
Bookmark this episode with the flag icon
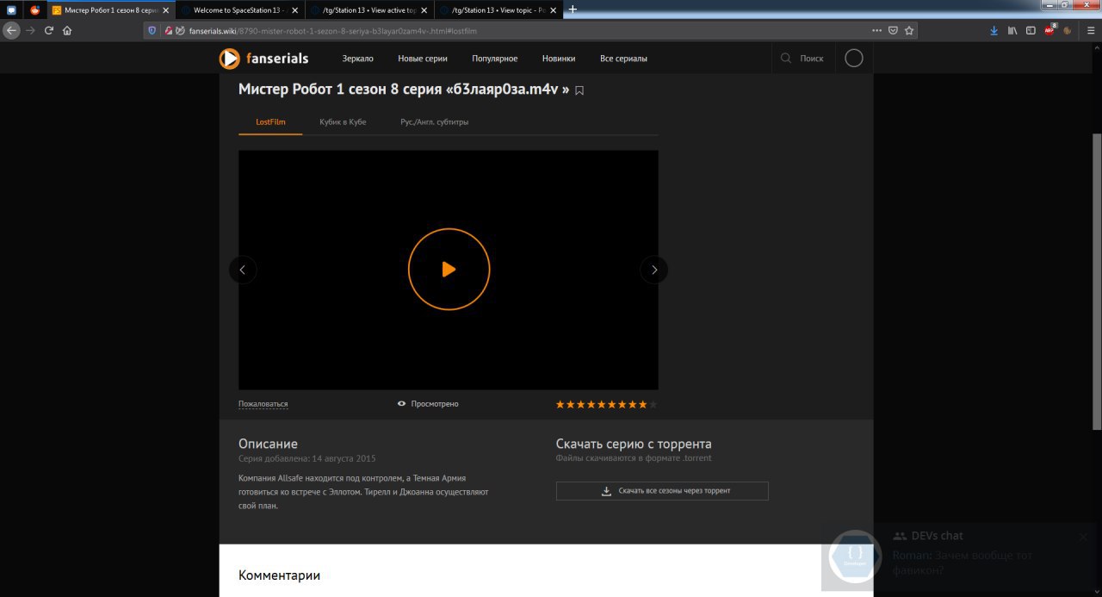click(579, 90)
